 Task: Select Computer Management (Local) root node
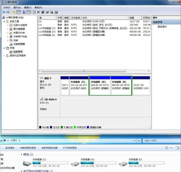pos(13,18)
